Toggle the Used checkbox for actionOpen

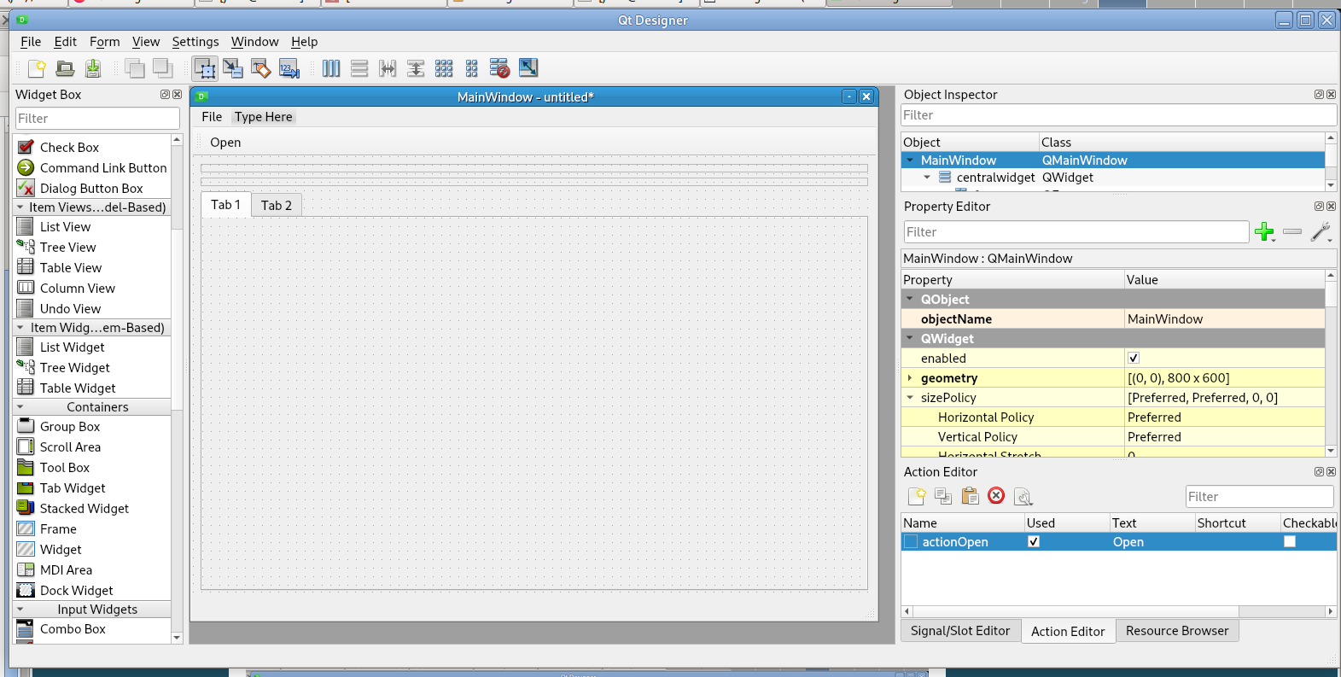pyautogui.click(x=1034, y=542)
